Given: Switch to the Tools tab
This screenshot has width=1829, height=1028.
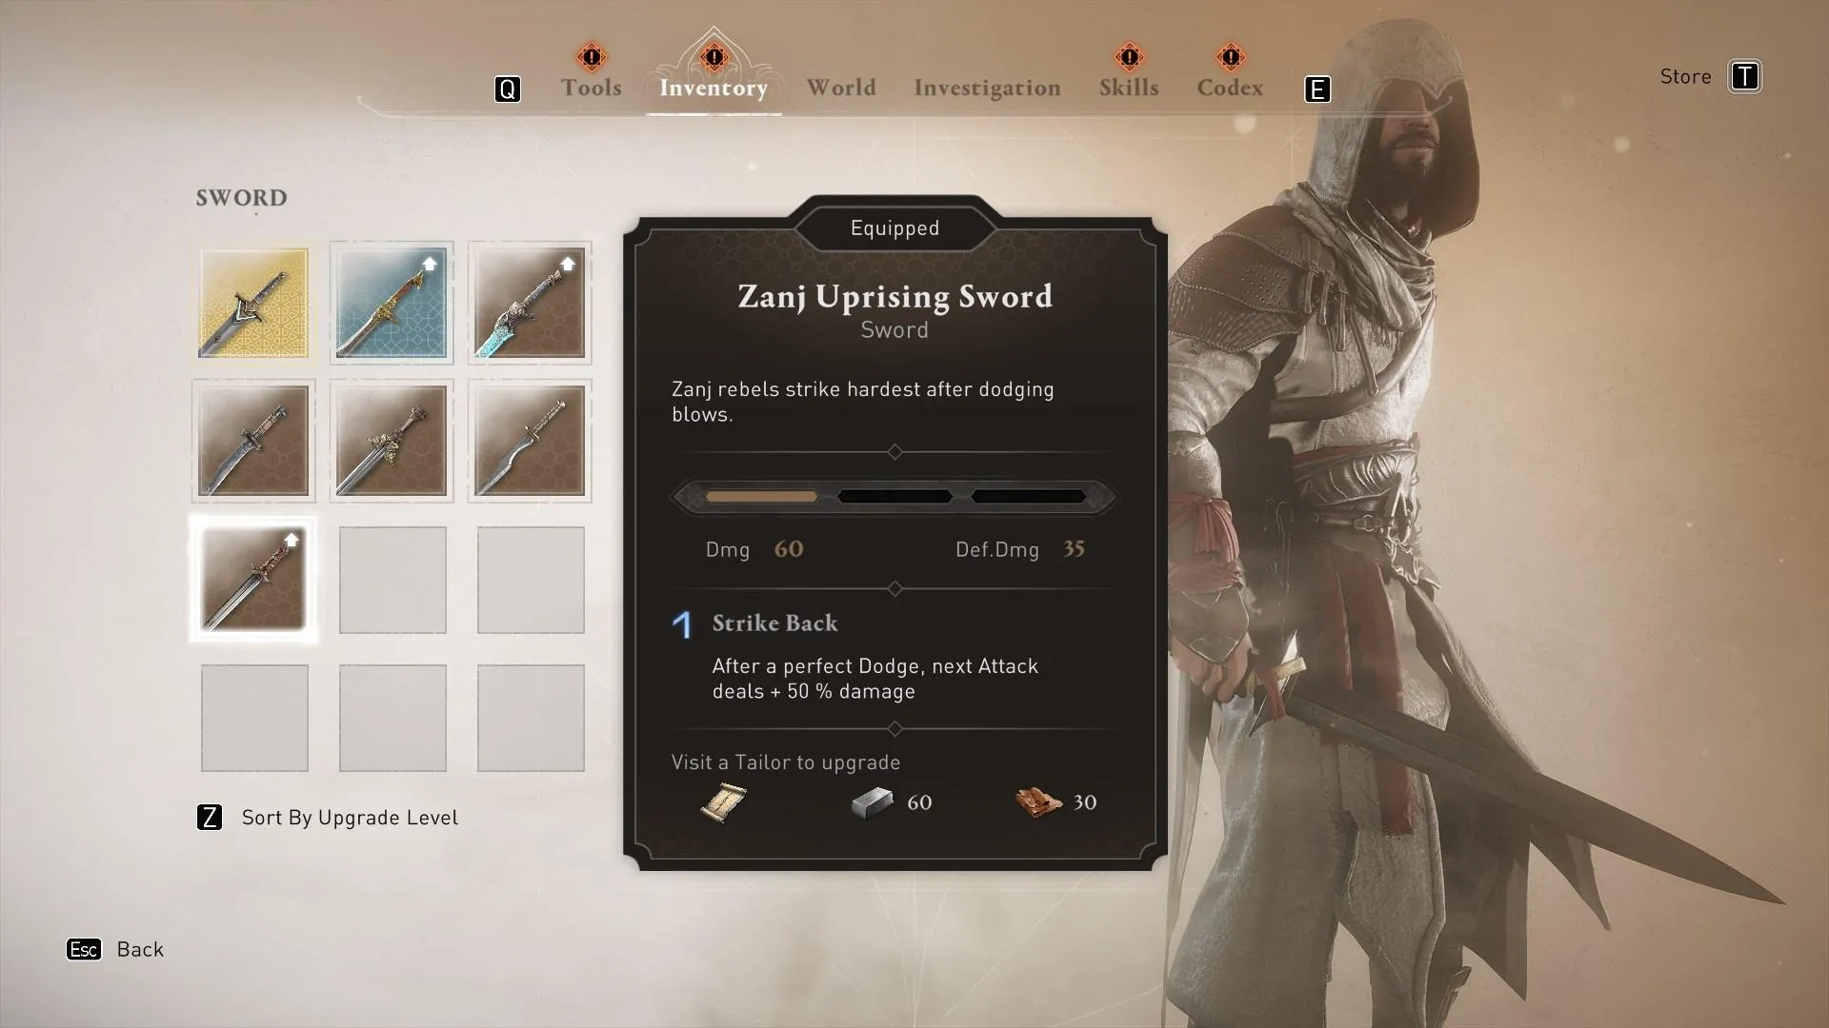Looking at the screenshot, I should point(591,87).
